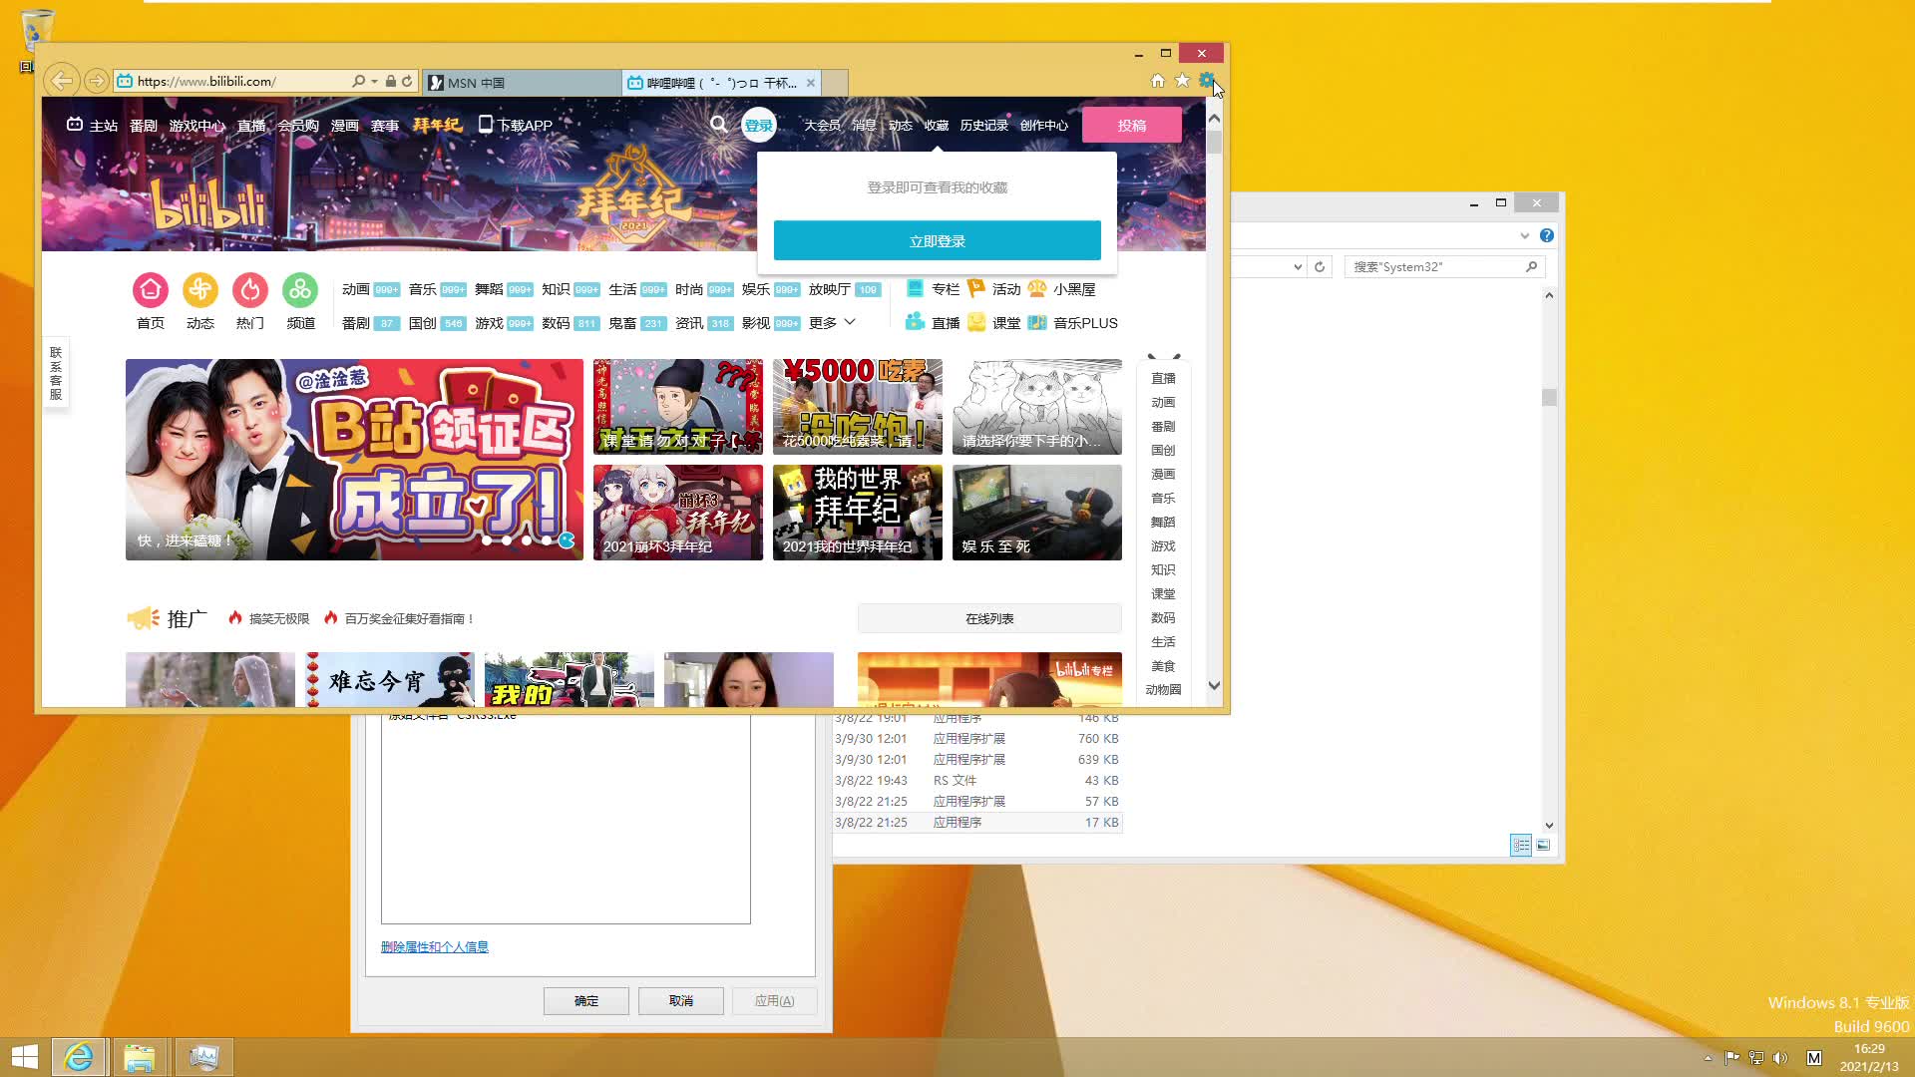
Task: Switch to details view in Explorer
Action: coord(1521,846)
